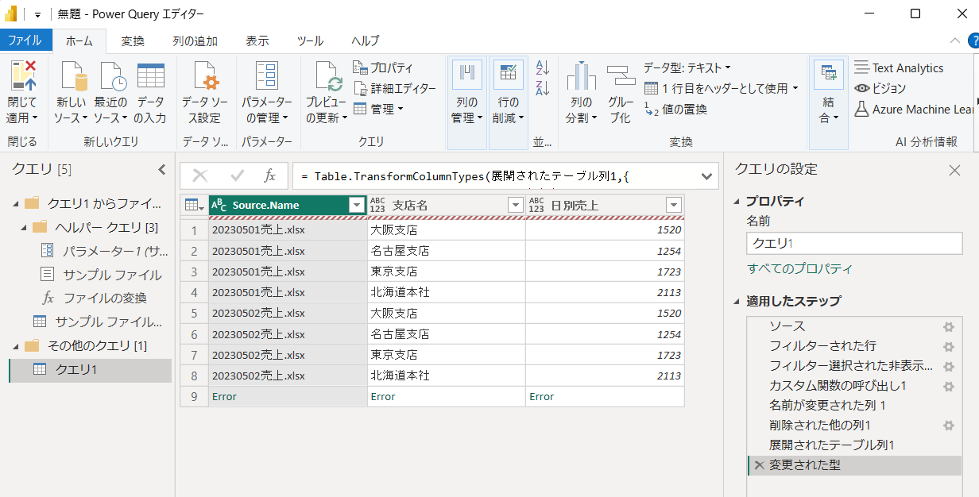The width and height of the screenshot is (979, 497).
Task: Open 支店名 column filter dropdown
Action: click(x=515, y=206)
